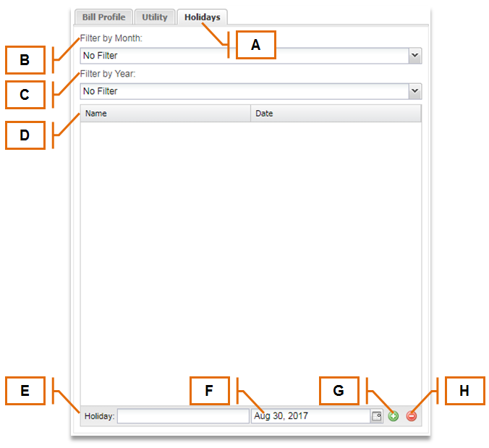Viewport: 489px width, 448px height.
Task: Expand the Filter by Year dropdown arrow
Action: tap(414, 91)
